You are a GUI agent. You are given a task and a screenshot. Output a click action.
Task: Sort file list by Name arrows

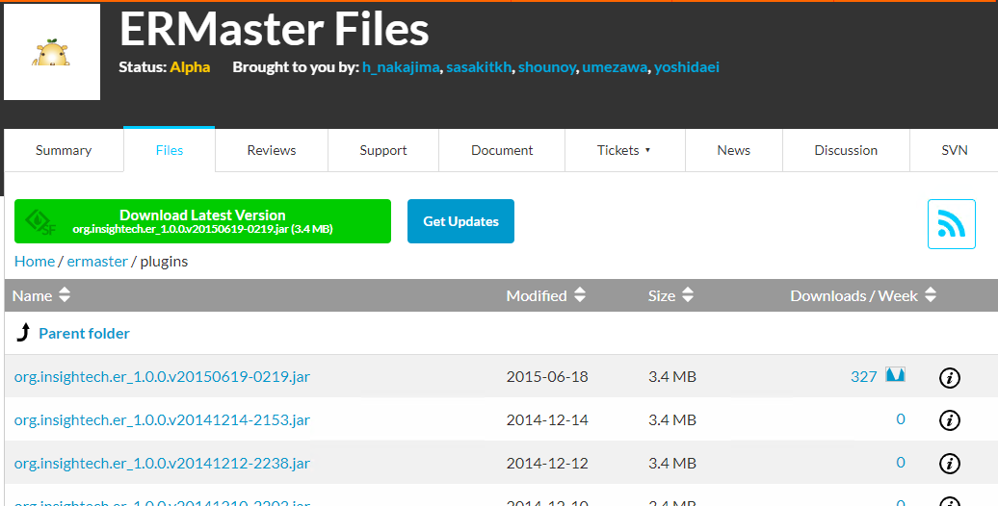click(65, 295)
